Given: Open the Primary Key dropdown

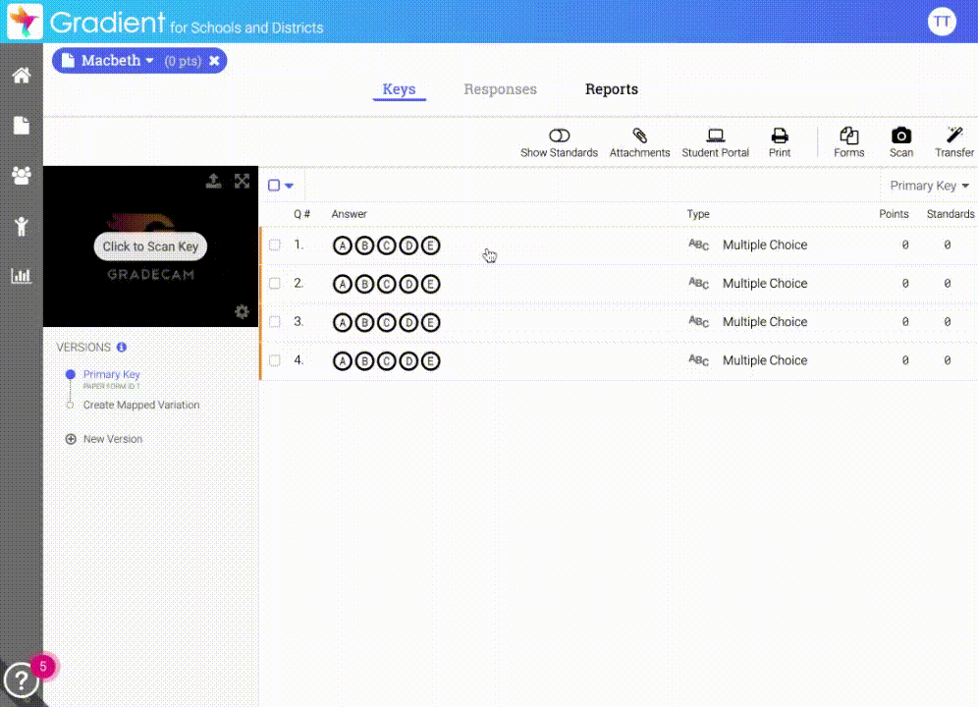Looking at the screenshot, I should (929, 186).
